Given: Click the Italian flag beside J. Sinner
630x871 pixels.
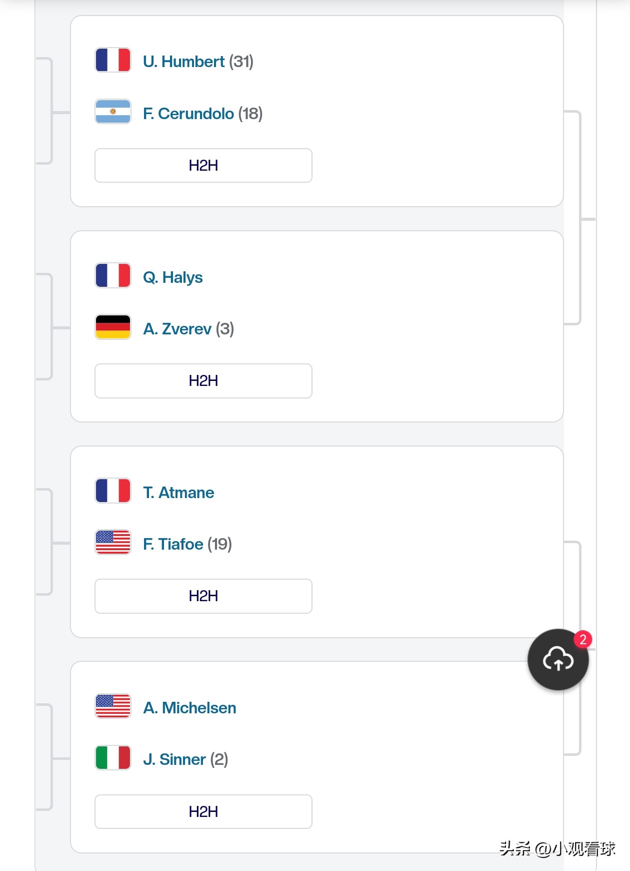Looking at the screenshot, I should [x=113, y=757].
